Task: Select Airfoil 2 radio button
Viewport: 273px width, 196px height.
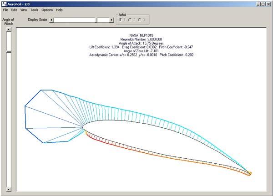Action: (x=130, y=20)
